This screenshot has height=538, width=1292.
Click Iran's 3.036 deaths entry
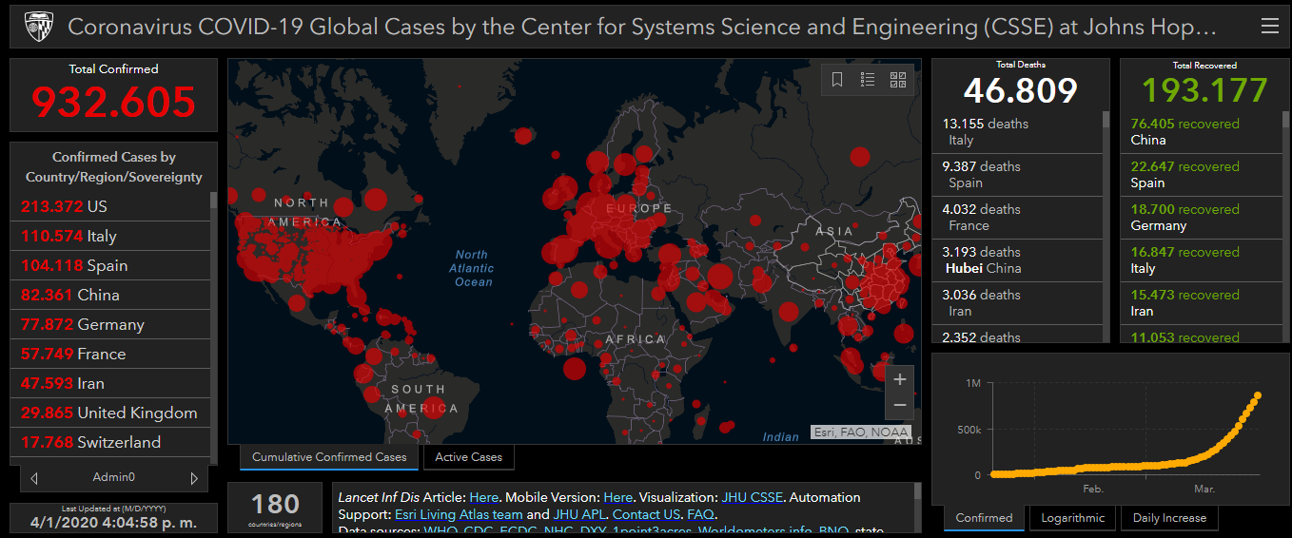(1017, 303)
